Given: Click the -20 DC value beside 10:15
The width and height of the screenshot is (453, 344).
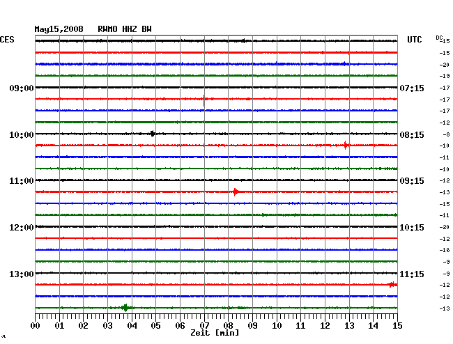Looking at the screenshot, I should coord(445,227).
